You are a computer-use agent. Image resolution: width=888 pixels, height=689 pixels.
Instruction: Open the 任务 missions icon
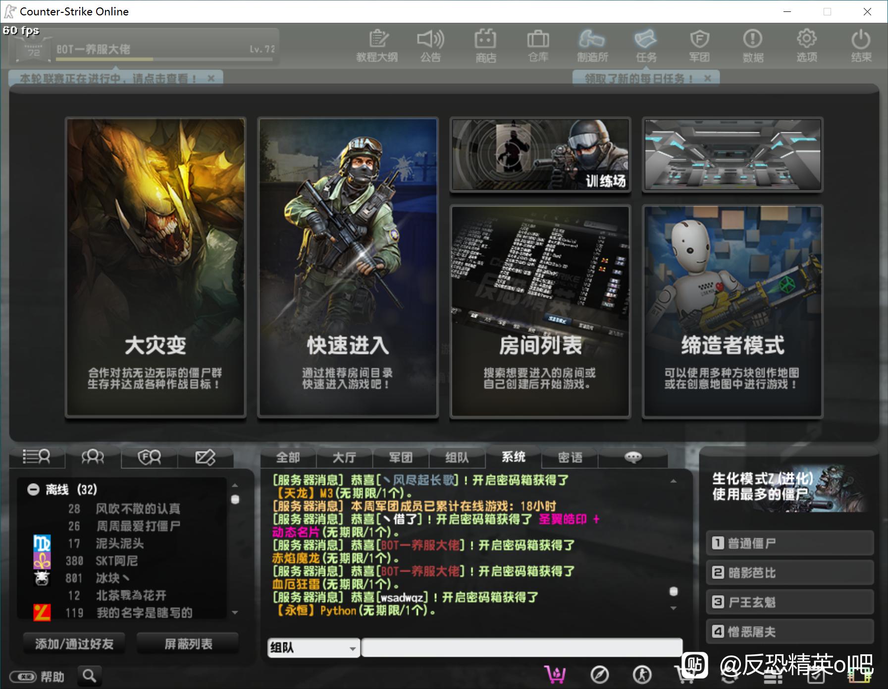(x=646, y=46)
